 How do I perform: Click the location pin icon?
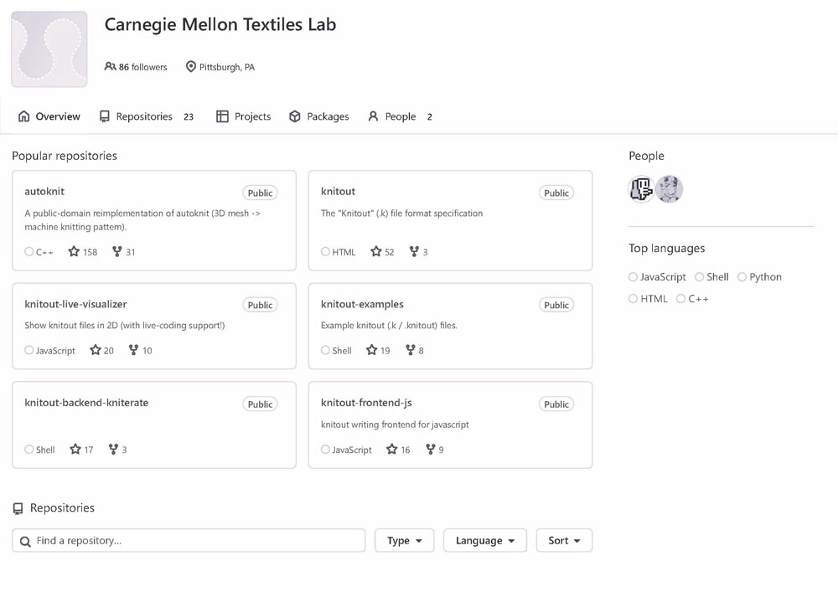(x=191, y=67)
